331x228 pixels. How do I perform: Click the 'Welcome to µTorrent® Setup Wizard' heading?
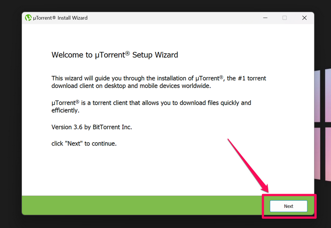pyautogui.click(x=115, y=55)
